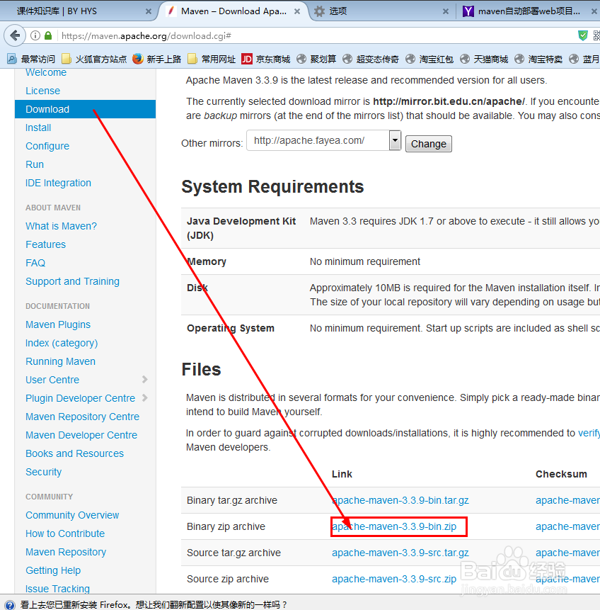Click the site information (i) icon
The width and height of the screenshot is (600, 610).
[35, 36]
